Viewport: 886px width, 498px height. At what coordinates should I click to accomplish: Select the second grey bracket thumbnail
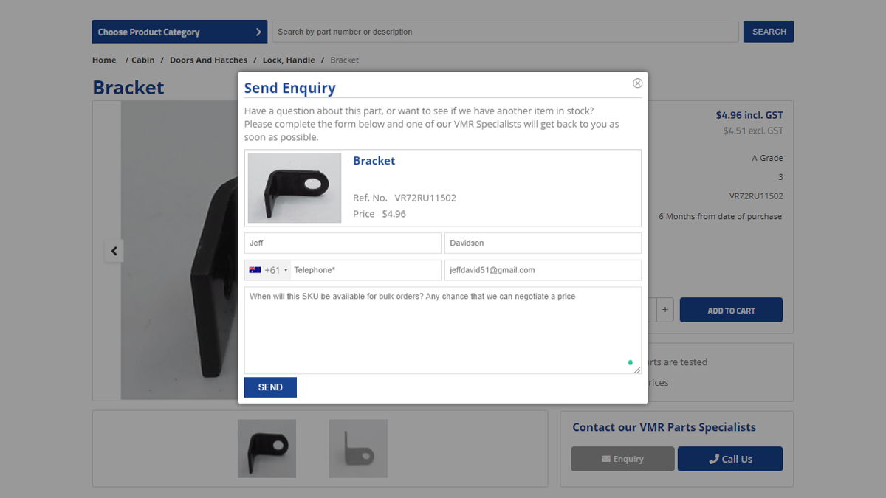coord(358,449)
